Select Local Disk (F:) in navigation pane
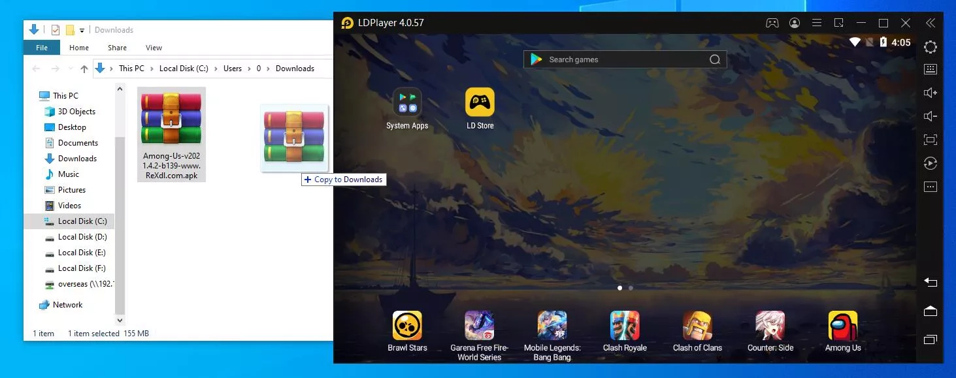The image size is (956, 378). (x=82, y=268)
